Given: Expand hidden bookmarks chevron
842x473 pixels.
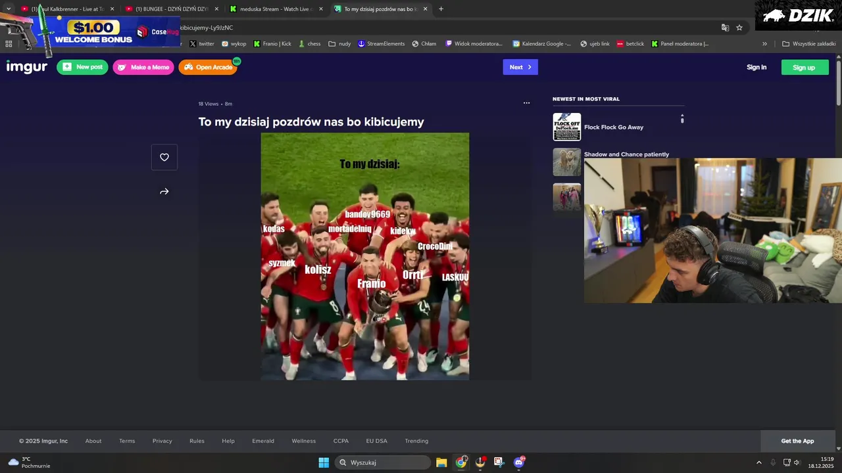Looking at the screenshot, I should click(x=764, y=44).
